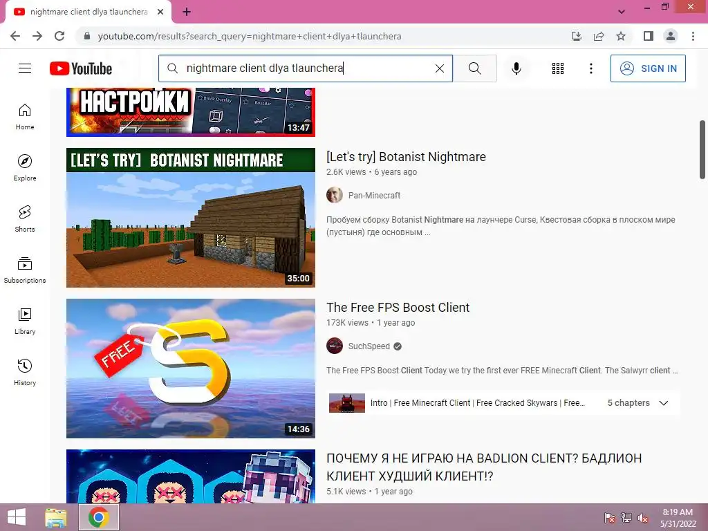Image resolution: width=708 pixels, height=531 pixels.
Task: Click the page vertical scrollbar
Action: [702, 149]
